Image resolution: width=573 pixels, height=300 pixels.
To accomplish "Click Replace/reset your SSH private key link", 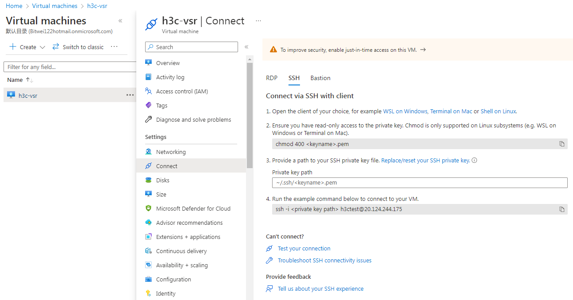I will pos(425,161).
